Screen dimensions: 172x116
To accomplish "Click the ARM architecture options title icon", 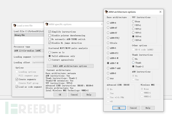I will (106, 12).
